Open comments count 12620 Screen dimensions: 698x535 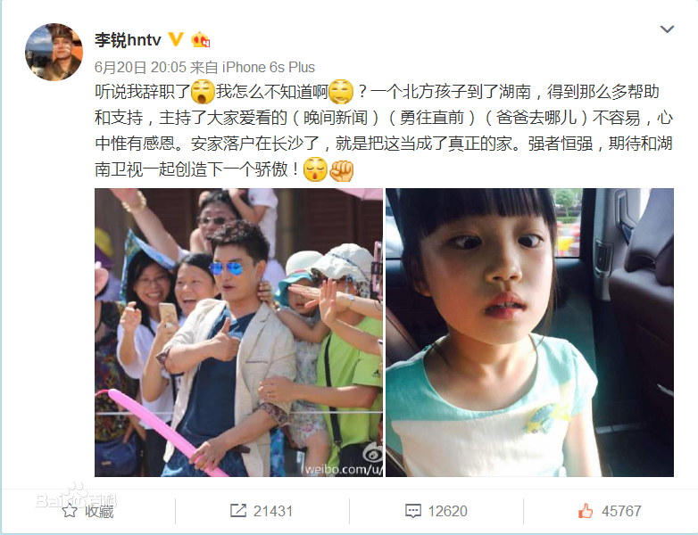[x=447, y=511]
